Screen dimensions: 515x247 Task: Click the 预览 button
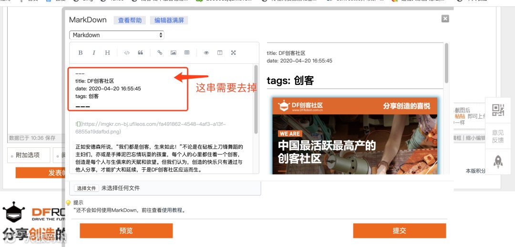[126, 231]
